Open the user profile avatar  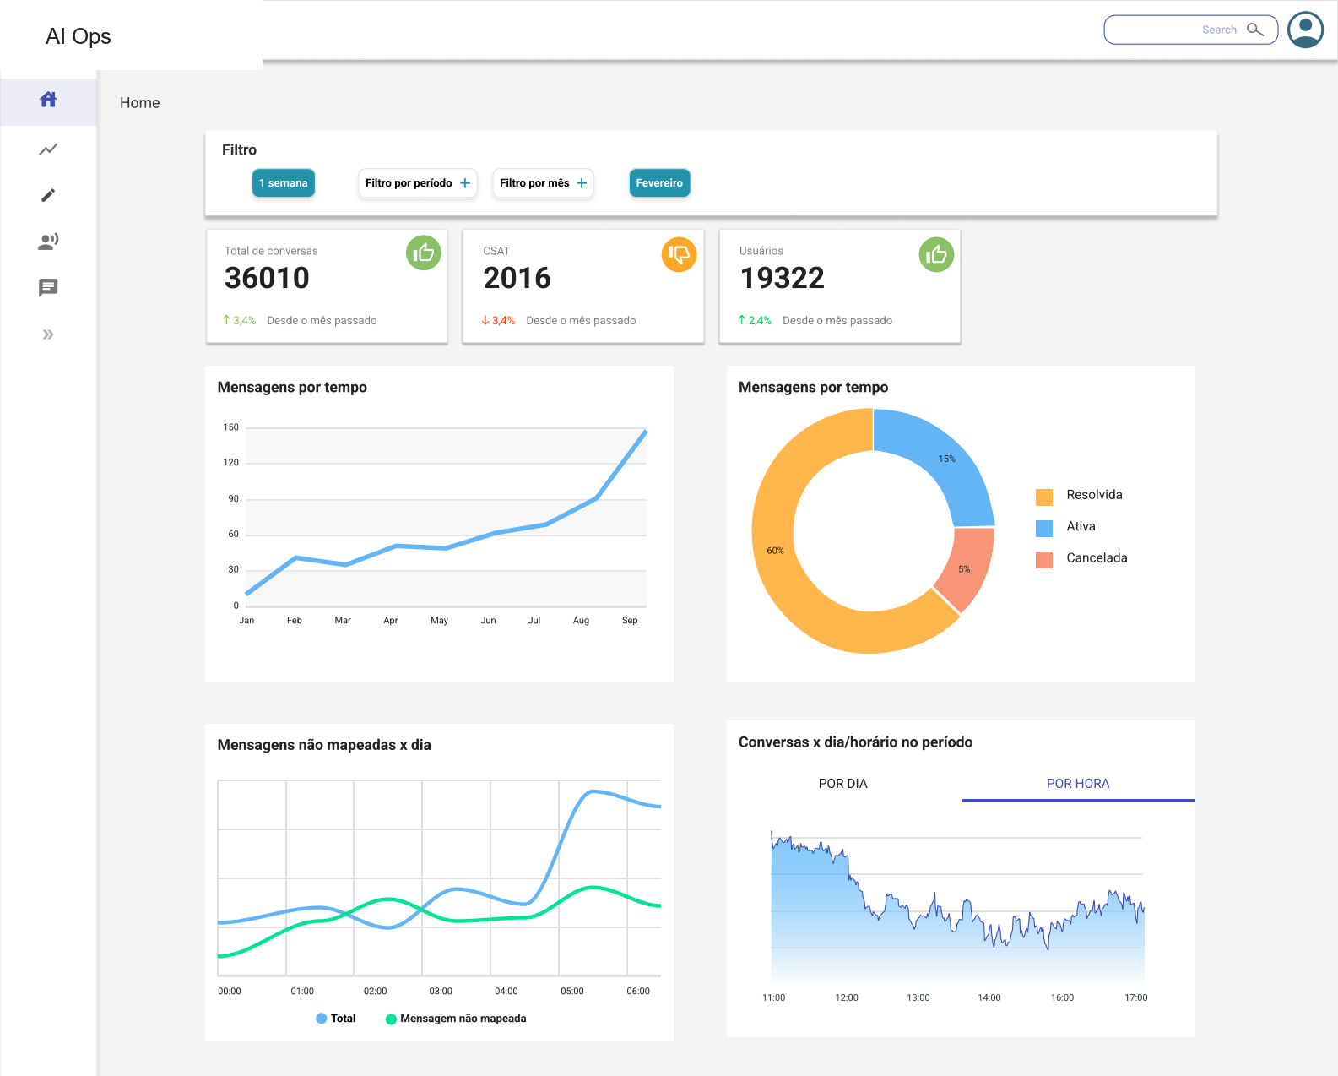pos(1306,30)
